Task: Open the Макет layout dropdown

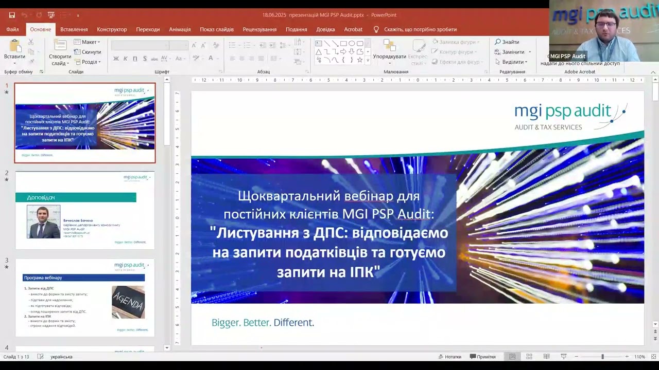Action: 87,42
